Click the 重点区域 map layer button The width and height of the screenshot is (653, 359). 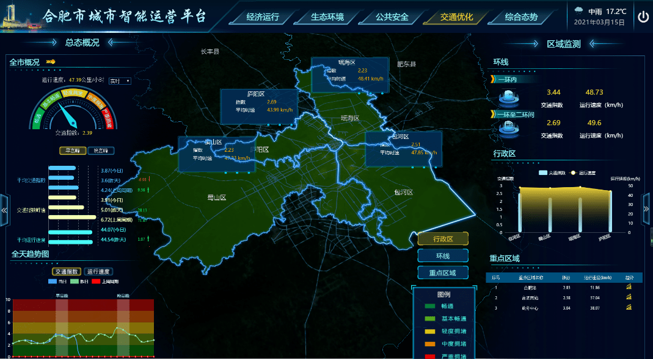442,272
